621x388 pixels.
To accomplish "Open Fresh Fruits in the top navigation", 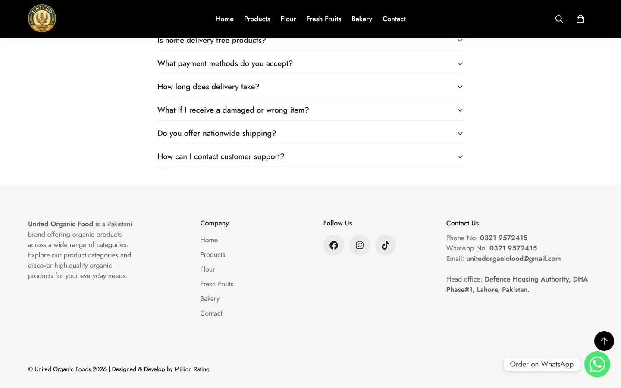I will 324,19.
